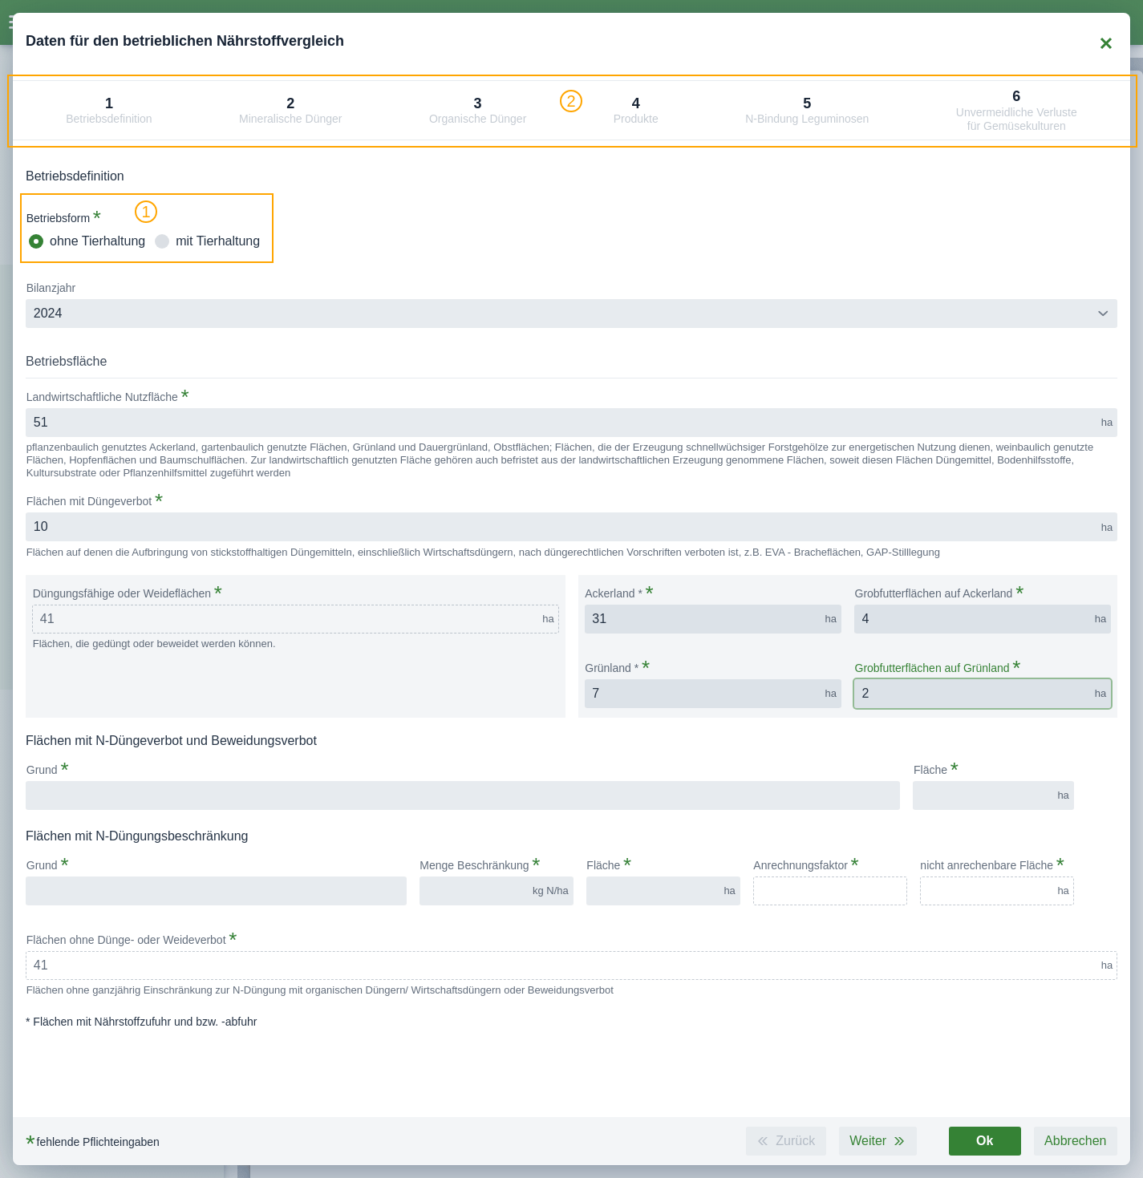
Task: Click the Fläche field under N-Düngungsbeschränkung
Action: pyautogui.click(x=663, y=891)
